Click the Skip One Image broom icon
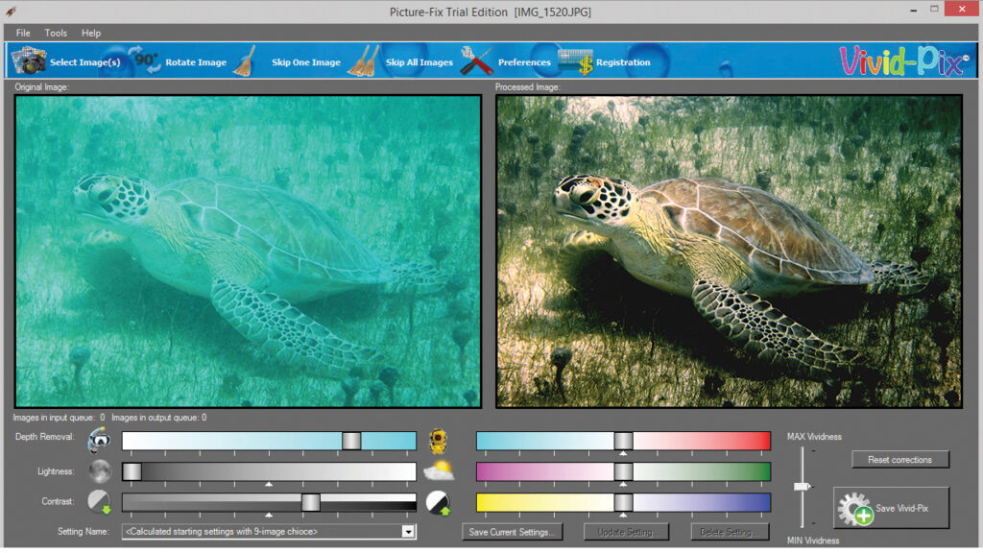983x553 pixels. (247, 61)
